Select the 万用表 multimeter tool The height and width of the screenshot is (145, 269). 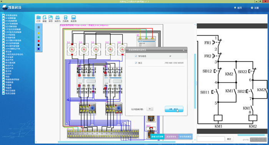[x=65, y=19]
